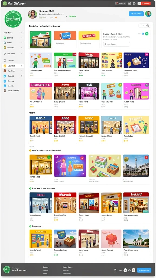156x278 pixels.
Task: Click the blue button in the footer
Action: pyautogui.click(x=144, y=270)
